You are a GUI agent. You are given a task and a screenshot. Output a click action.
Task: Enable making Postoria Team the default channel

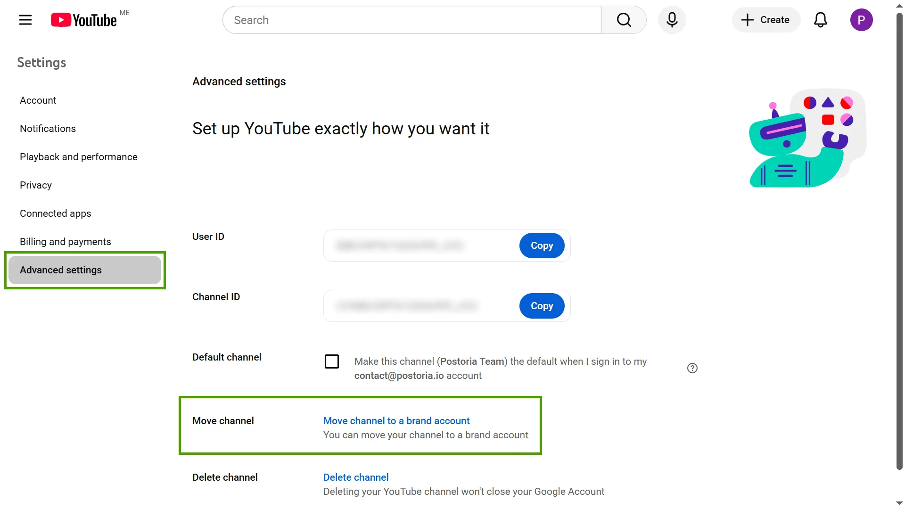tap(332, 361)
